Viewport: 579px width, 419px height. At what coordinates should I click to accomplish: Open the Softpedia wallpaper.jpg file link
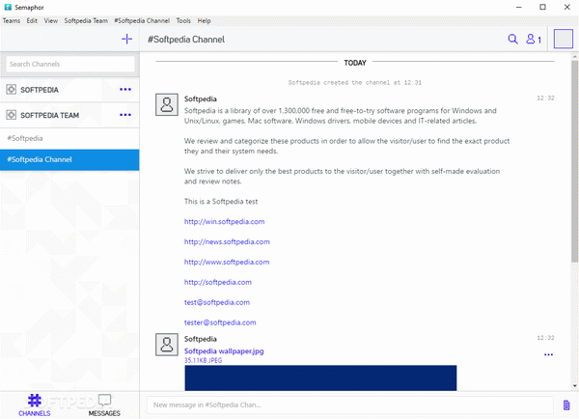[224, 351]
